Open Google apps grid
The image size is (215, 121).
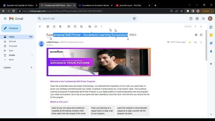[x=203, y=19]
